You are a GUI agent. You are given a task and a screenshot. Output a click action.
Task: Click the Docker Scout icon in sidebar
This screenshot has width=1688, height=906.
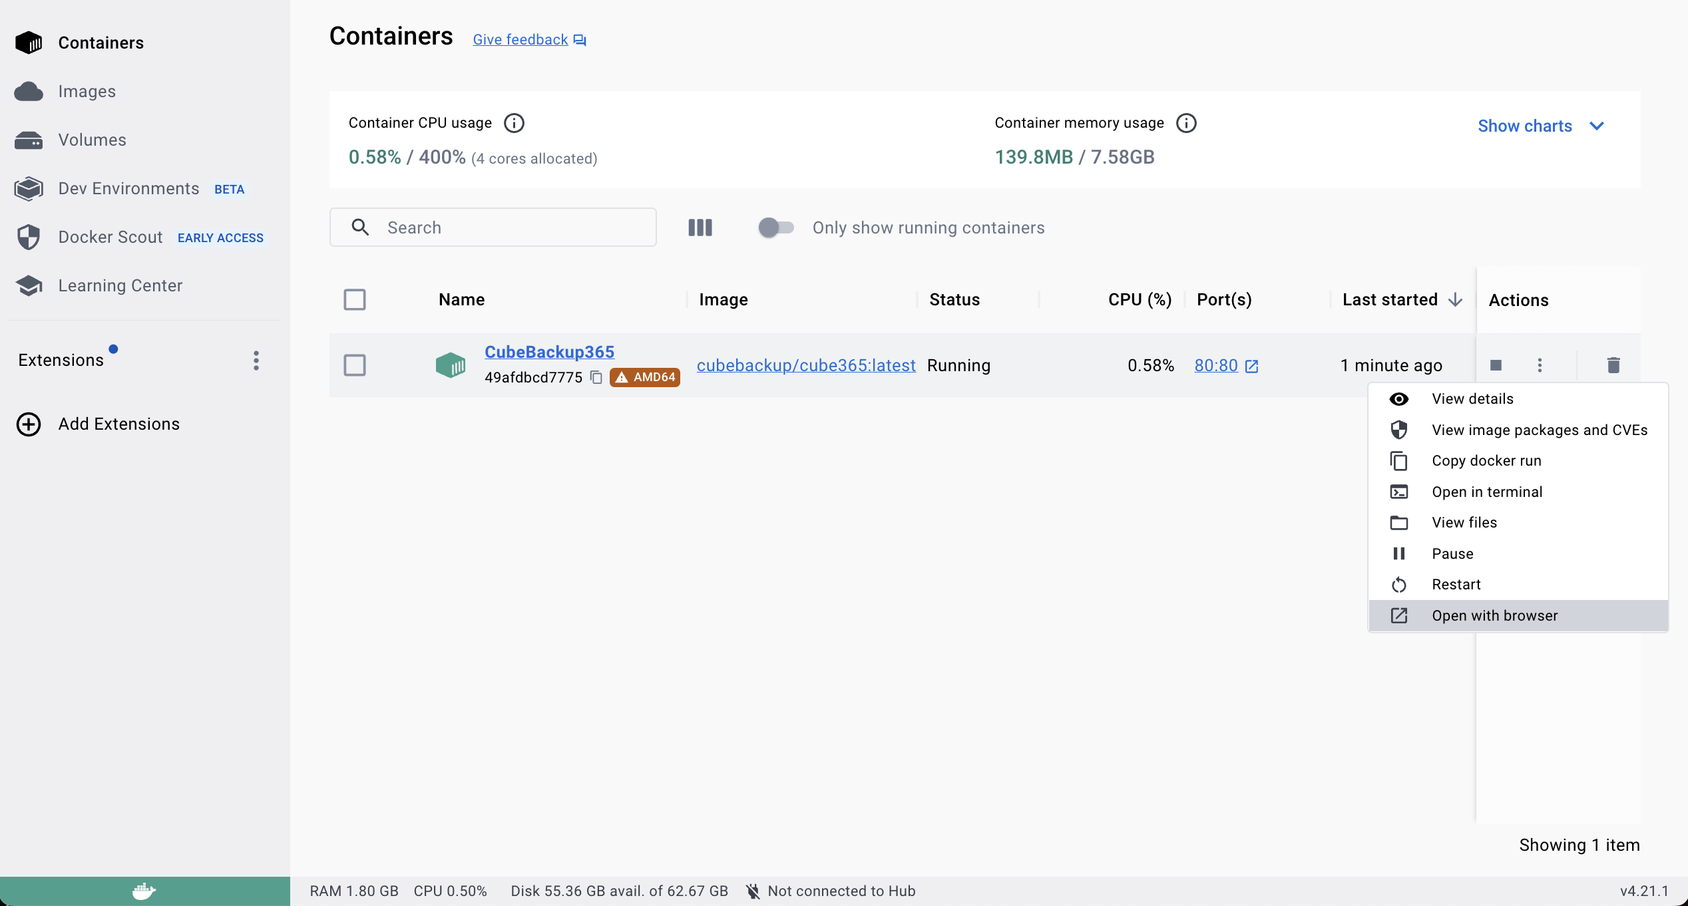pos(29,237)
